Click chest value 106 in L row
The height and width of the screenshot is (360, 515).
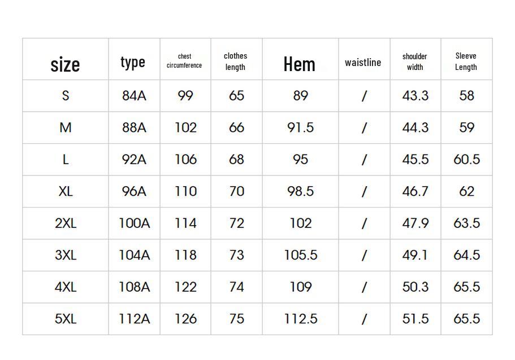[x=185, y=159]
